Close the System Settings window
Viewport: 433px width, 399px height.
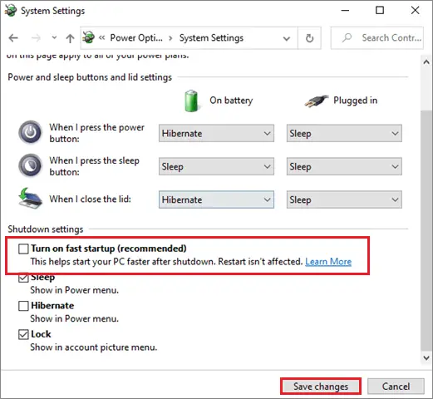[x=415, y=11]
